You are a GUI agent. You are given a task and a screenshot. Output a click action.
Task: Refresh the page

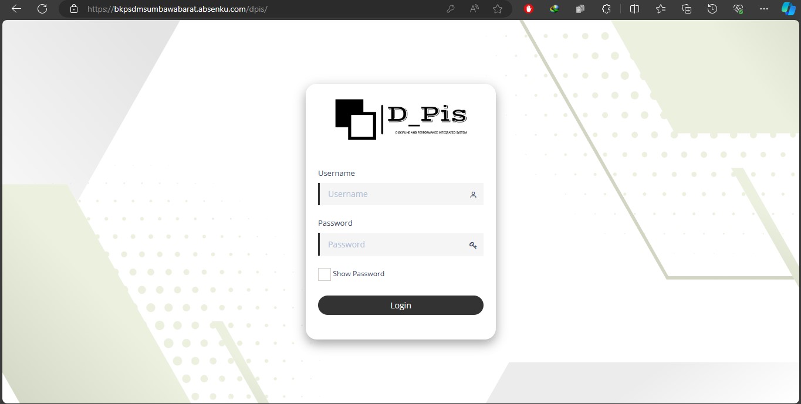[x=42, y=9]
